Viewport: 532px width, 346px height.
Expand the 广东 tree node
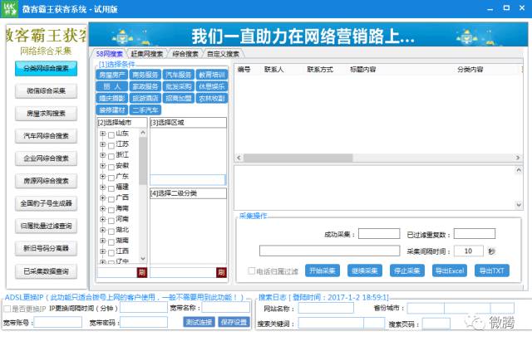(x=102, y=177)
